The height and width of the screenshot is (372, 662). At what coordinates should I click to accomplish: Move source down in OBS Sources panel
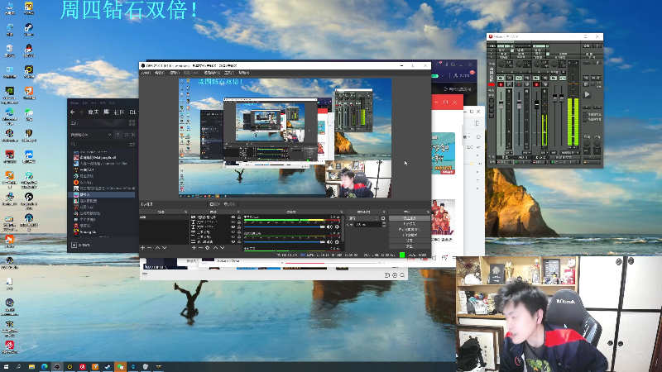222,247
